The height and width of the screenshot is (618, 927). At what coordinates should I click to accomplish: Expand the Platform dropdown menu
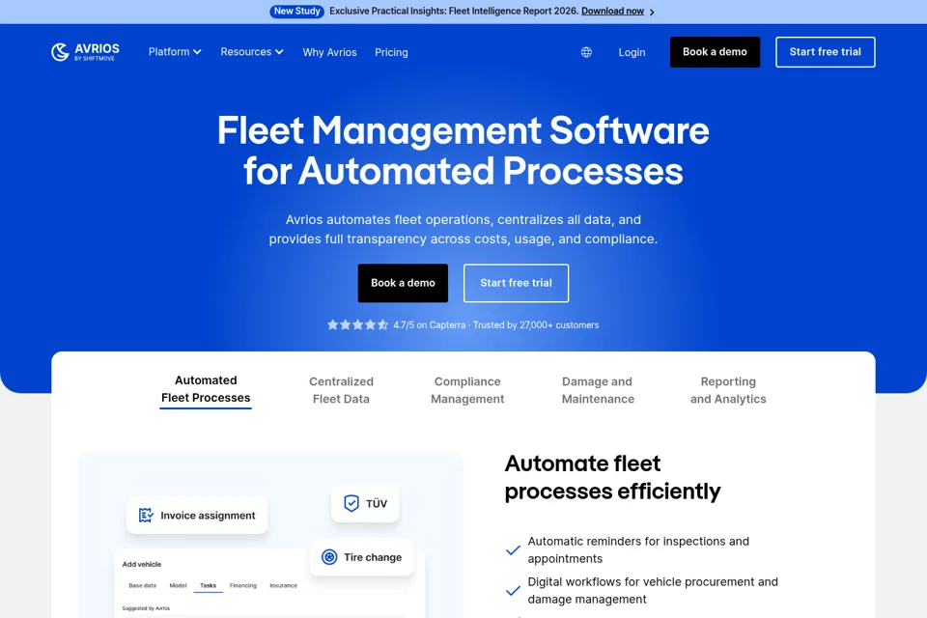pos(175,52)
